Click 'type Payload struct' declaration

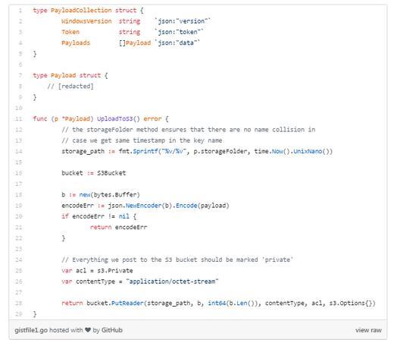tap(67, 75)
